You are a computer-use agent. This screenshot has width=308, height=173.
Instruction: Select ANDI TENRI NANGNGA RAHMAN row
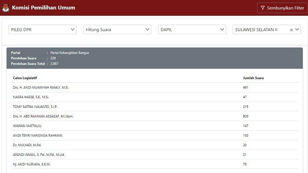coord(155,136)
